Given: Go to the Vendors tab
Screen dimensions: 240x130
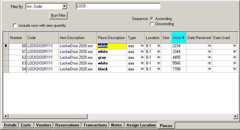Looking at the screenshot, I should 43,125.
